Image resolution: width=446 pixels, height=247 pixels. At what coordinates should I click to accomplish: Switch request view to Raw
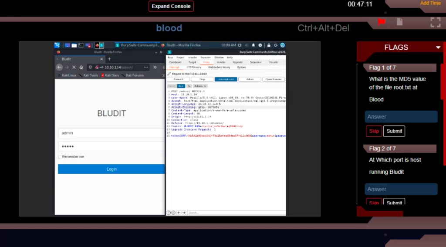[181, 86]
